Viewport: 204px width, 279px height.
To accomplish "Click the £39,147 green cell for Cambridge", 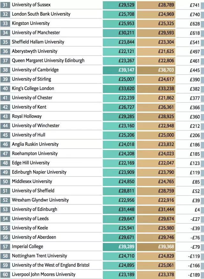I will pyautogui.click(x=119, y=70).
